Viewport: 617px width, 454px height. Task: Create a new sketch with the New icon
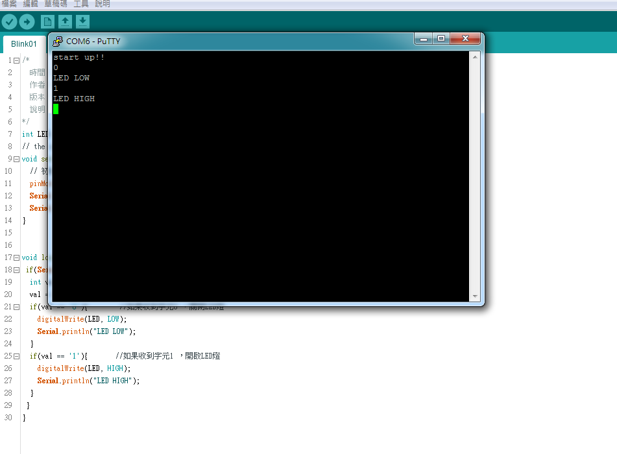pos(47,21)
